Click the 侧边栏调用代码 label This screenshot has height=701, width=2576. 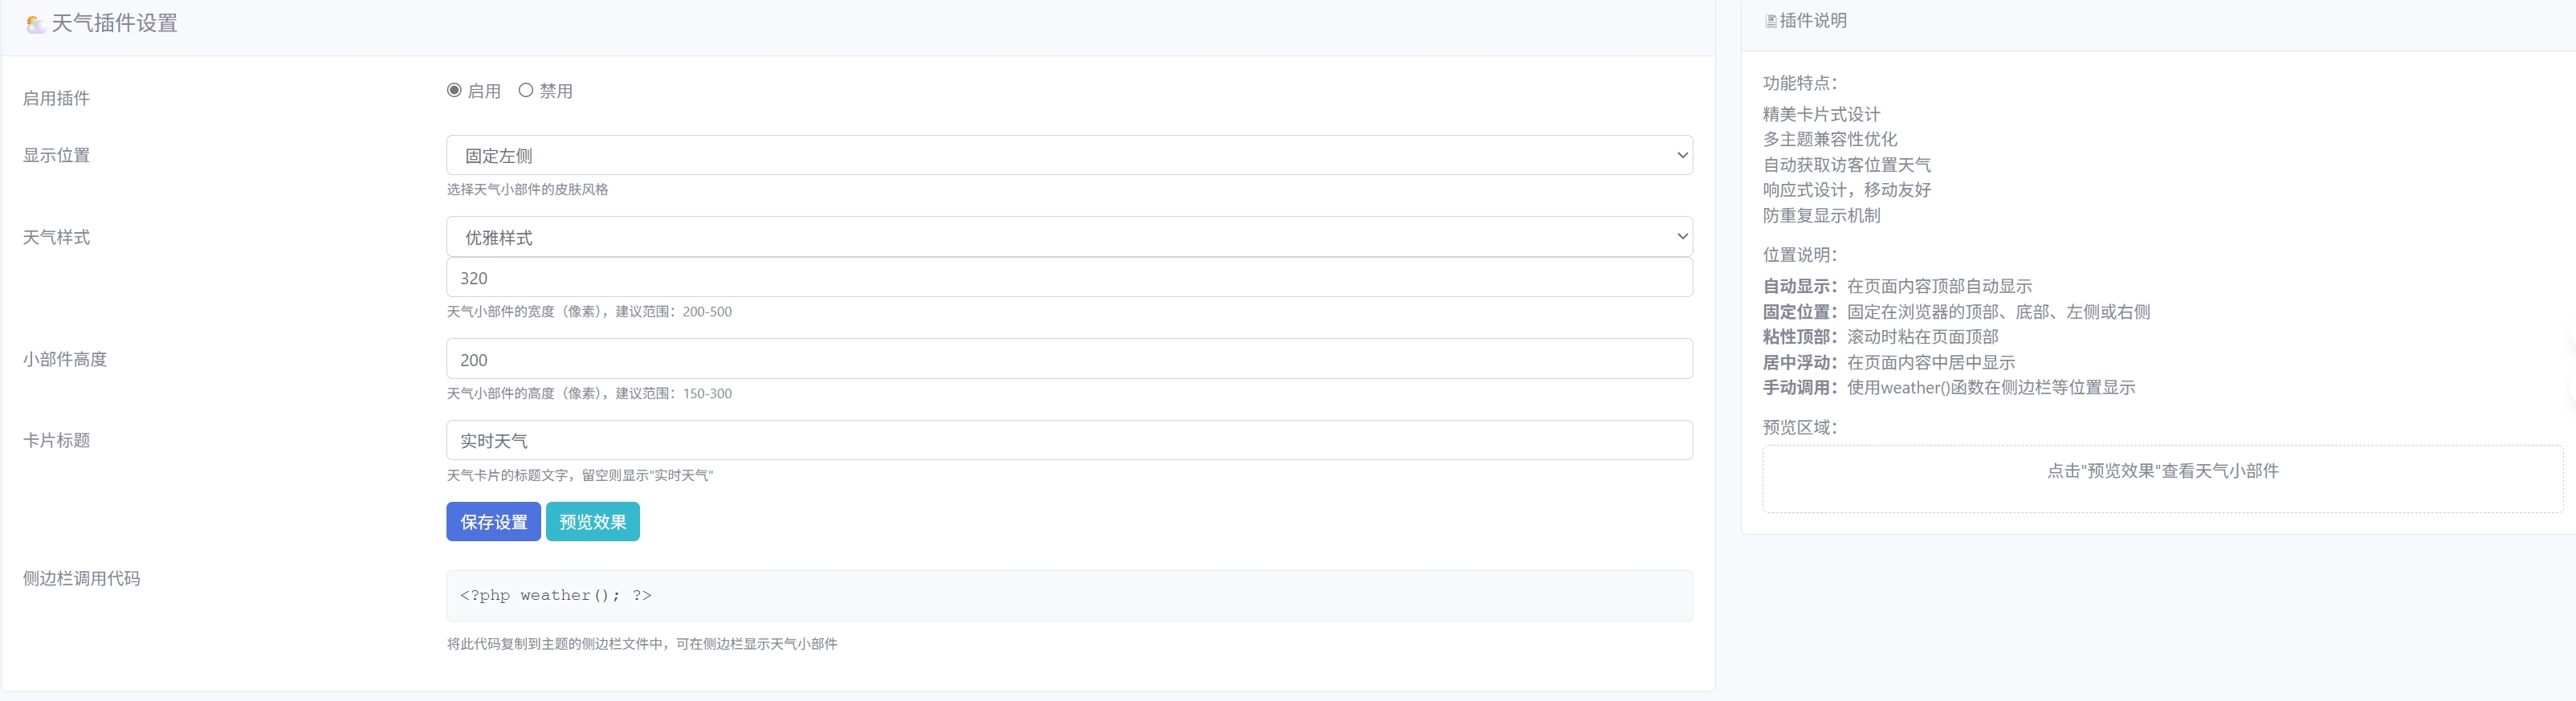tap(82, 578)
